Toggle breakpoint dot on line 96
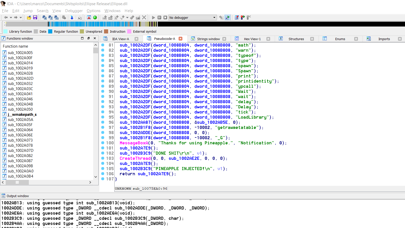The height and width of the screenshot is (228, 405). click(103, 122)
